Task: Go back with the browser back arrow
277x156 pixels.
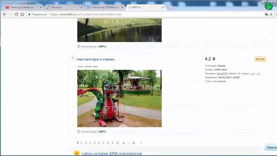Action: coord(5,14)
